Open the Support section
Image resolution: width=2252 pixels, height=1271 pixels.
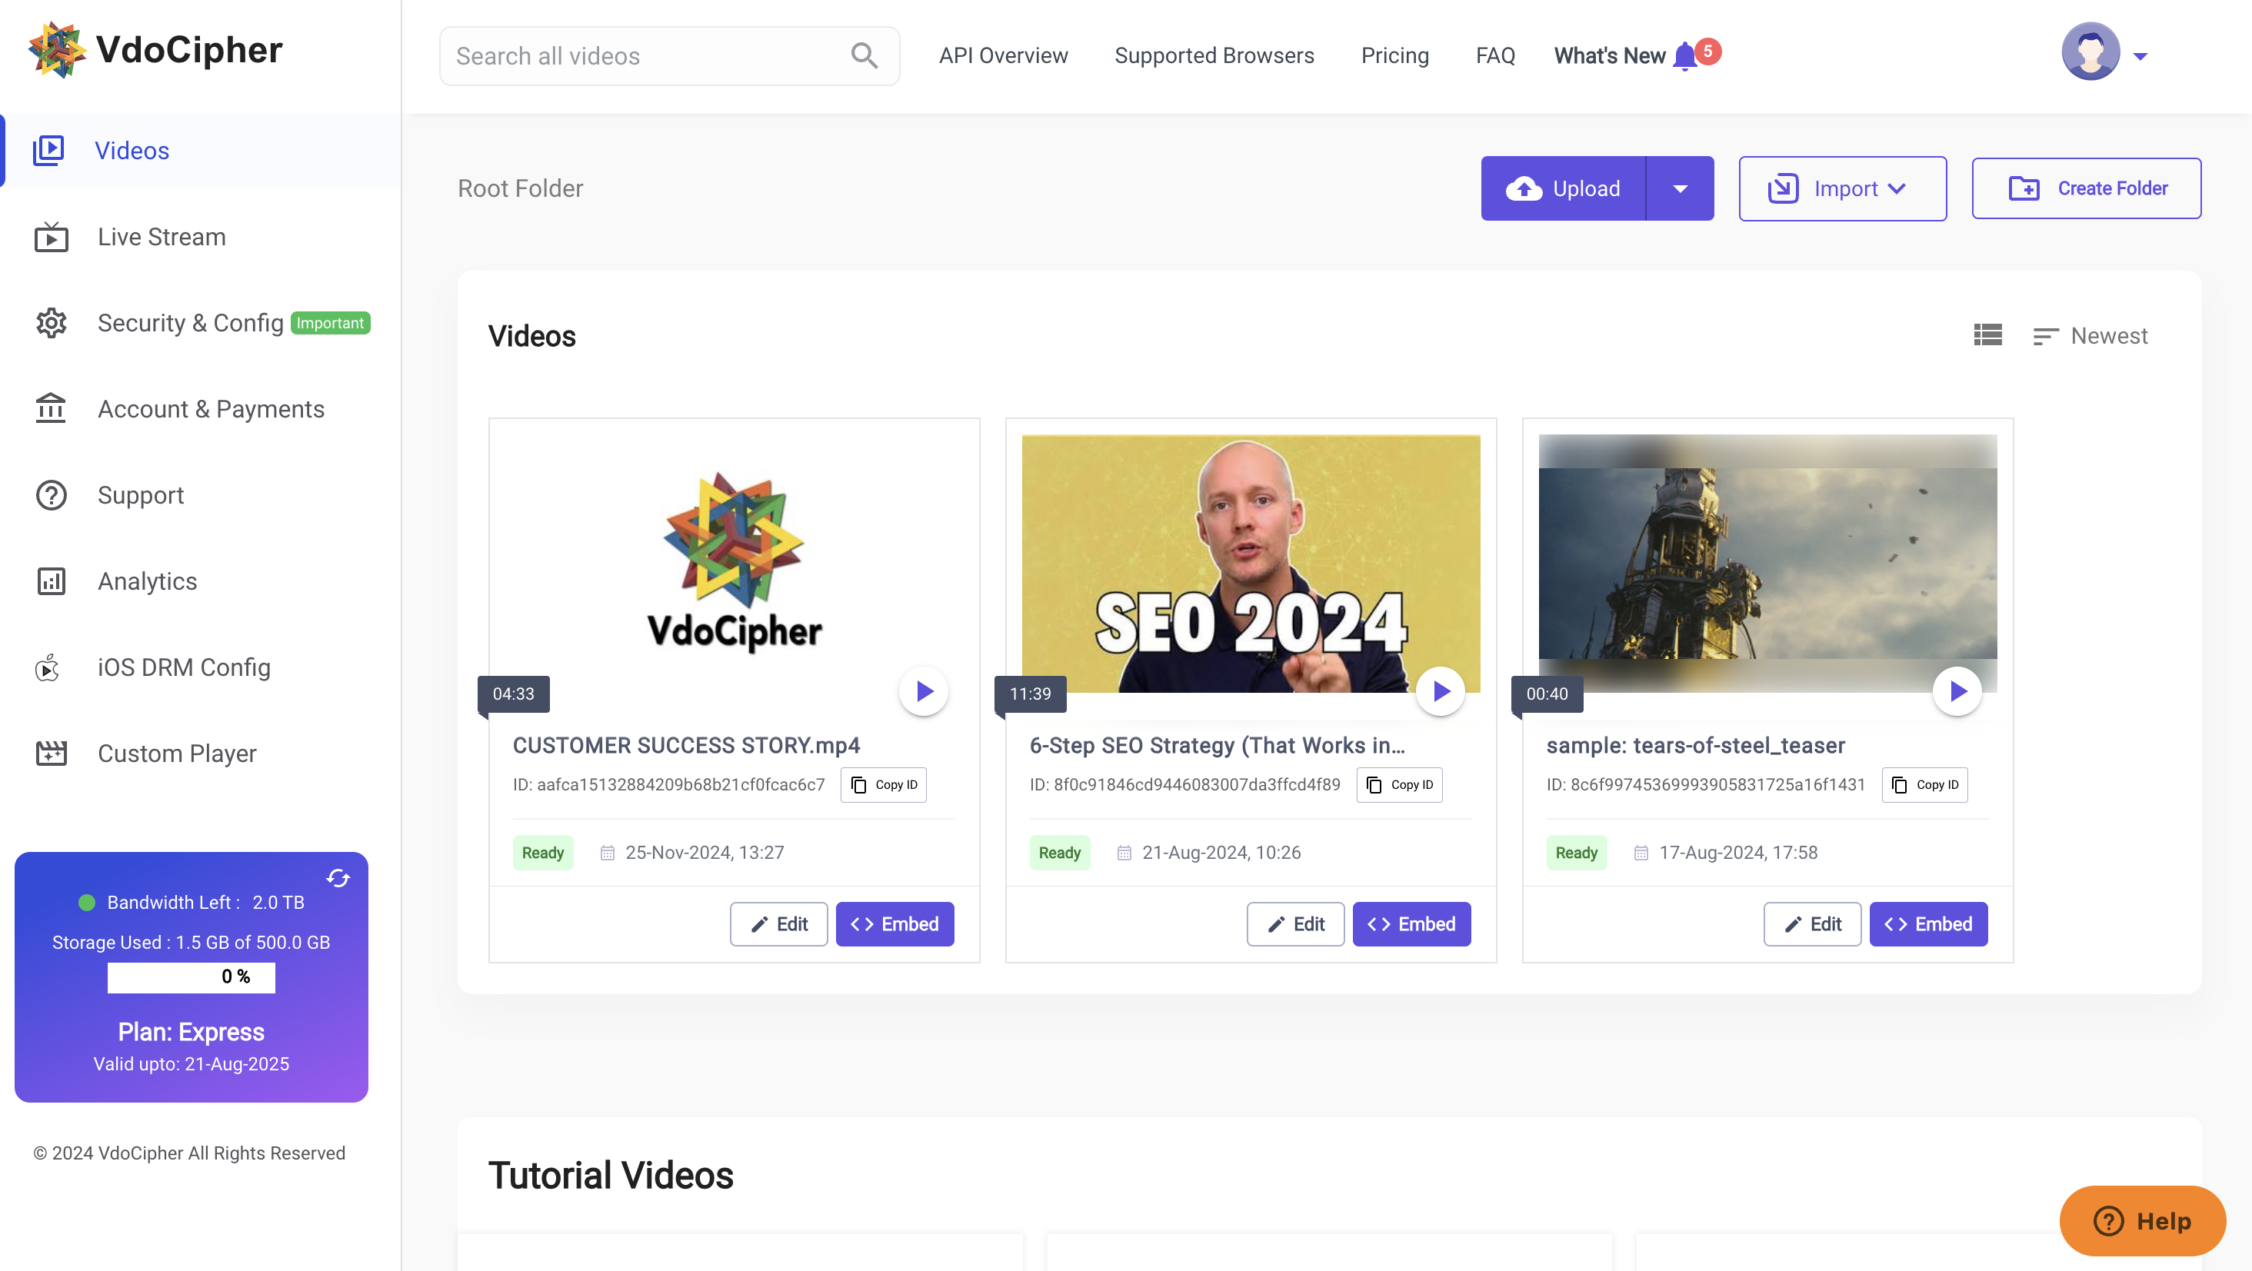[x=140, y=494]
